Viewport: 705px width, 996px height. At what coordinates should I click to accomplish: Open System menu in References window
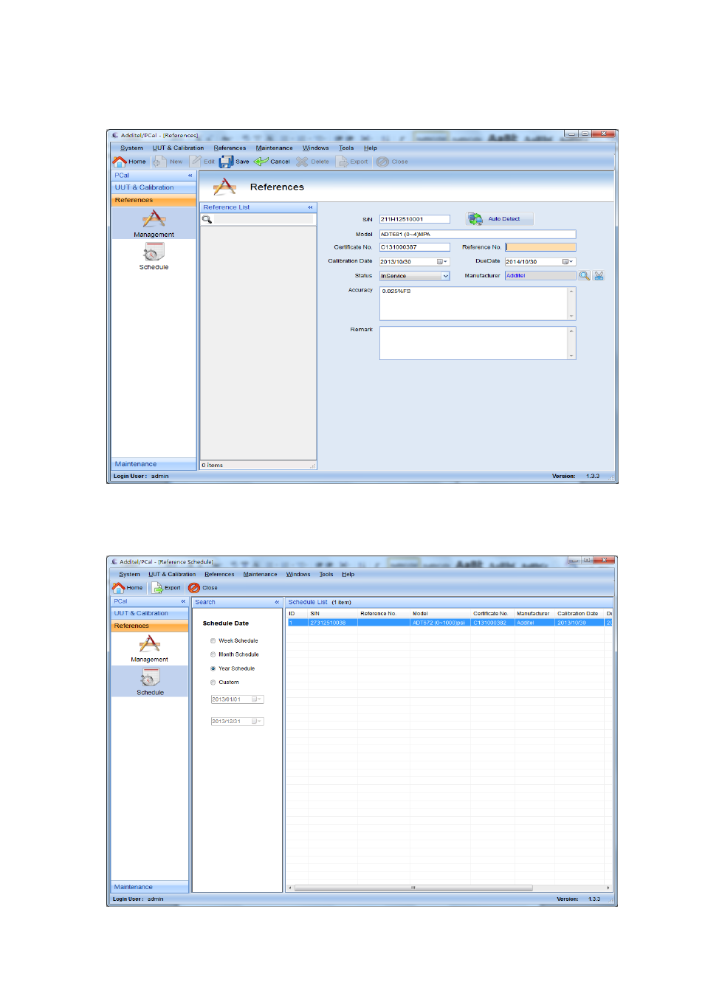pyautogui.click(x=131, y=148)
